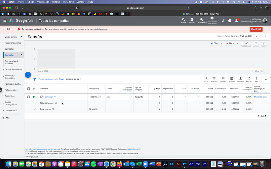Go to previous alert with left arrow near 2/2

click(x=4, y=29)
